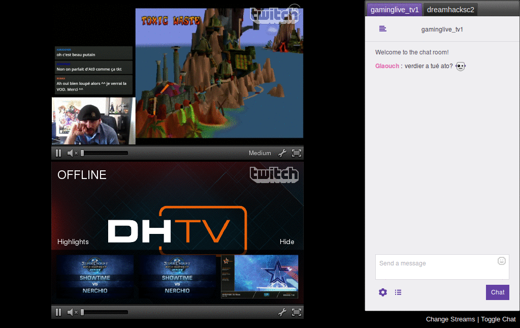Fullscreen the gaminglive_tv1 stream player
This screenshot has width=520, height=328.
297,153
